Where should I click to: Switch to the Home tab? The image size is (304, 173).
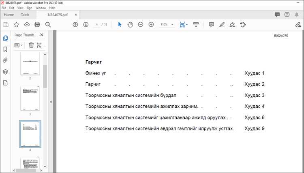[x=9, y=15]
